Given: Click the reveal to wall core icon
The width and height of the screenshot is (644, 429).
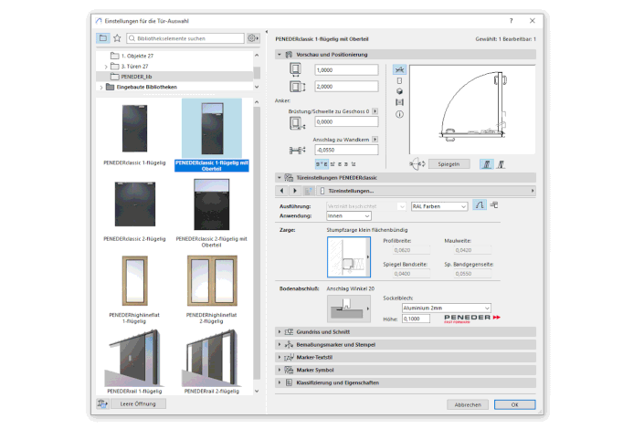Looking at the screenshot, I should point(298,151).
